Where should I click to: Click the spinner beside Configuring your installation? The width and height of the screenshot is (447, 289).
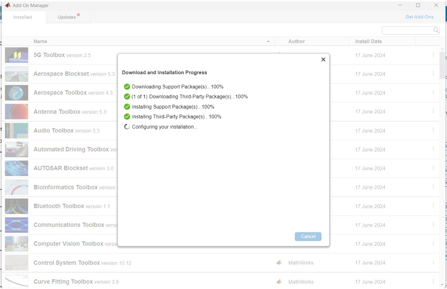click(x=127, y=127)
